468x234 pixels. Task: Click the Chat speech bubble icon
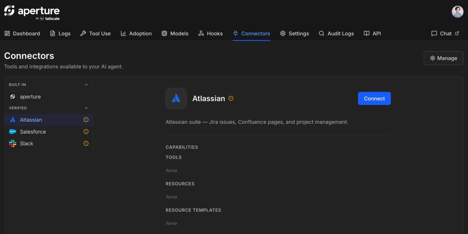pos(434,33)
